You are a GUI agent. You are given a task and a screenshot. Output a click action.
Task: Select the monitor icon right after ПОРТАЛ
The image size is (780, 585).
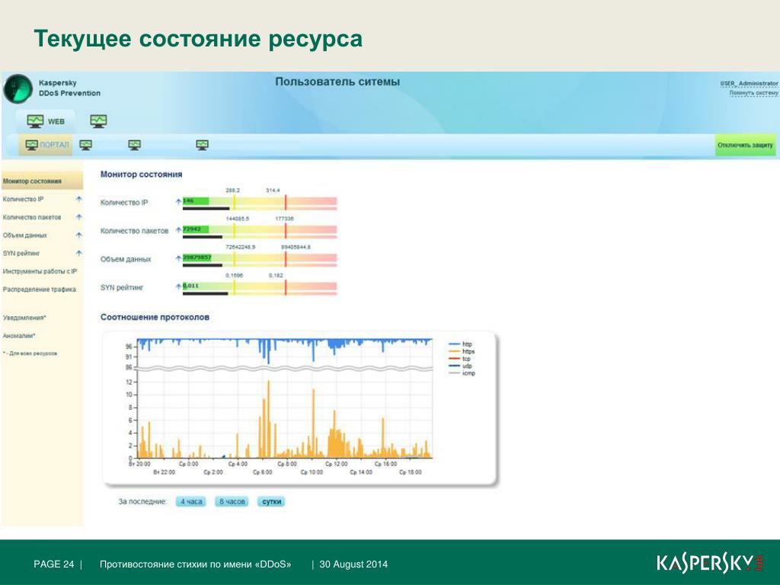[x=85, y=145]
